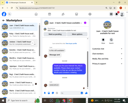Show hidden system tray icons

tap(102, 100)
